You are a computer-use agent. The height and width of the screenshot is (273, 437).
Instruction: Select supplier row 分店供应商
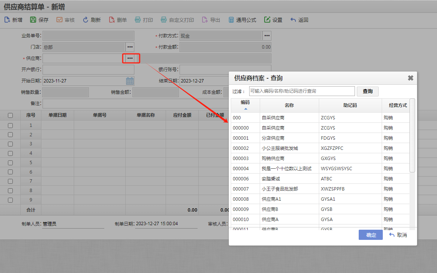320,138
